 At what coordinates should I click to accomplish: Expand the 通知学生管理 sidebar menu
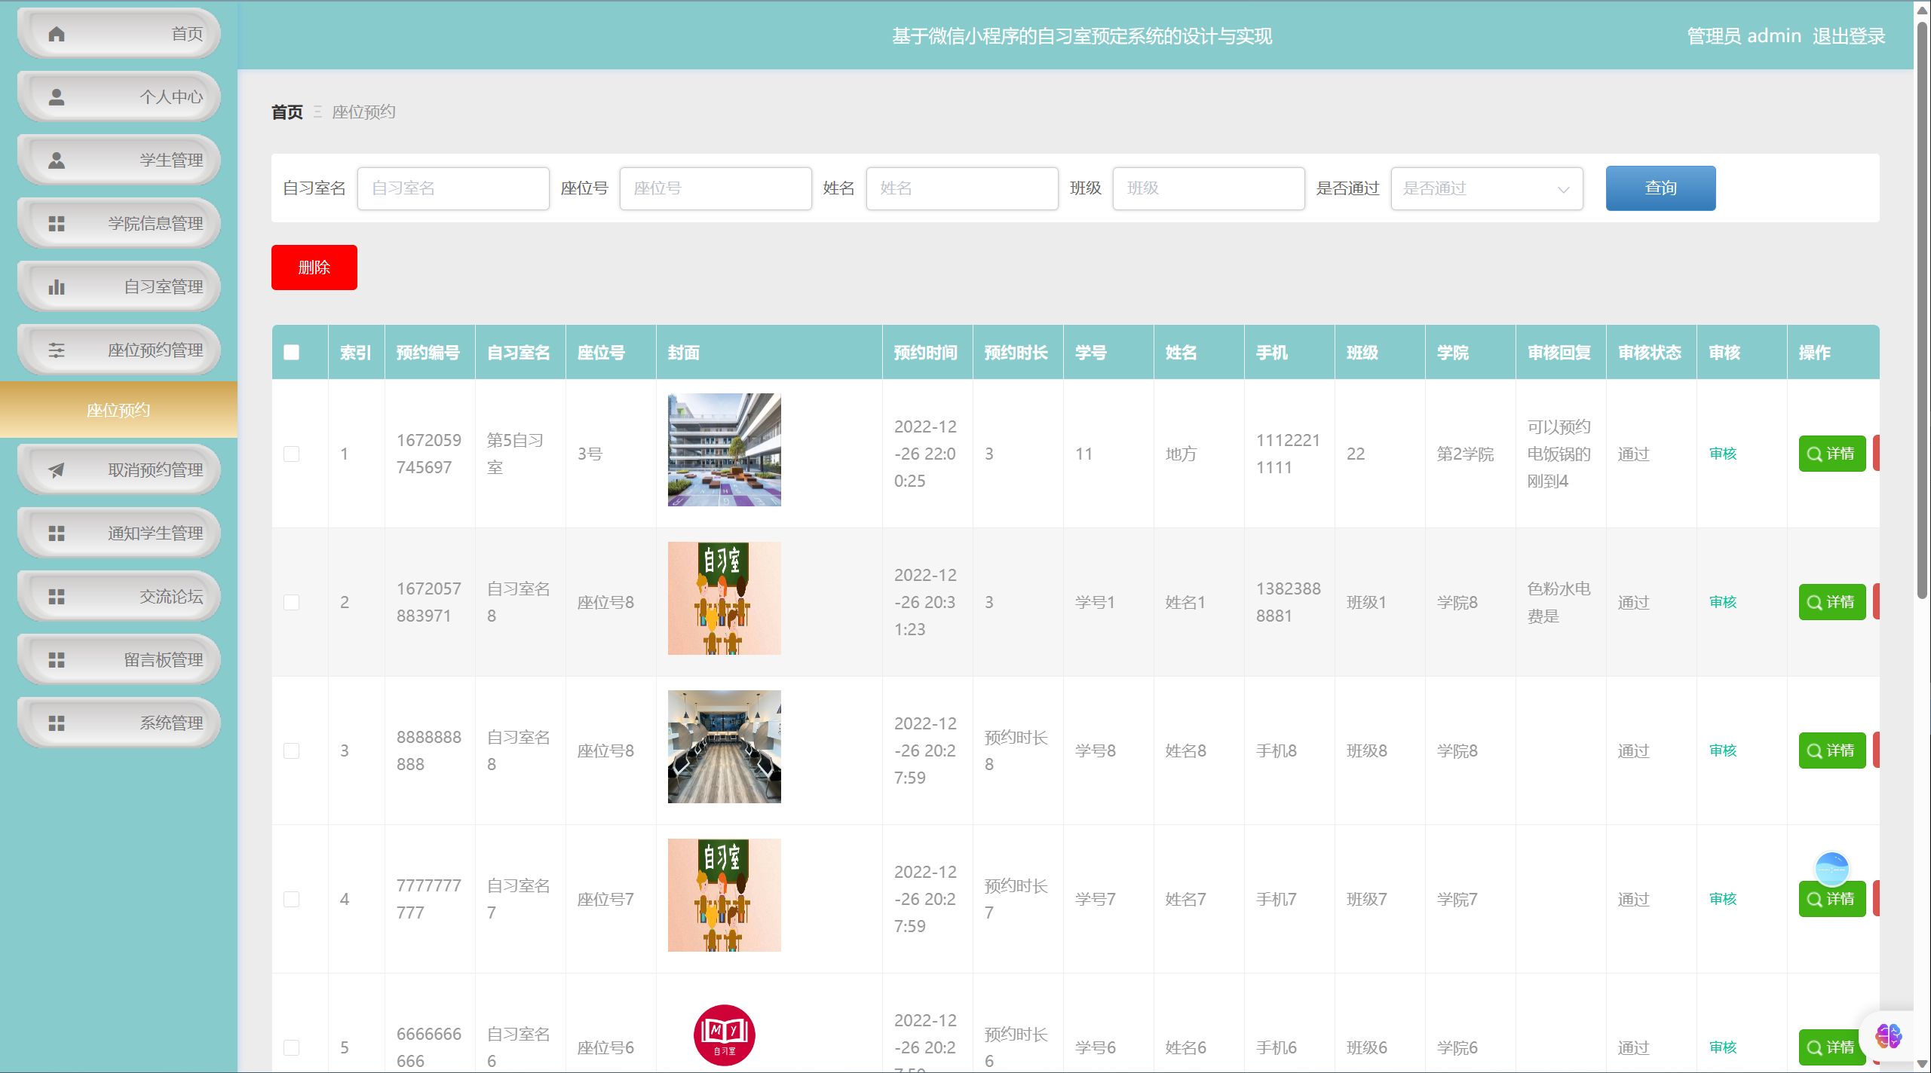click(119, 533)
